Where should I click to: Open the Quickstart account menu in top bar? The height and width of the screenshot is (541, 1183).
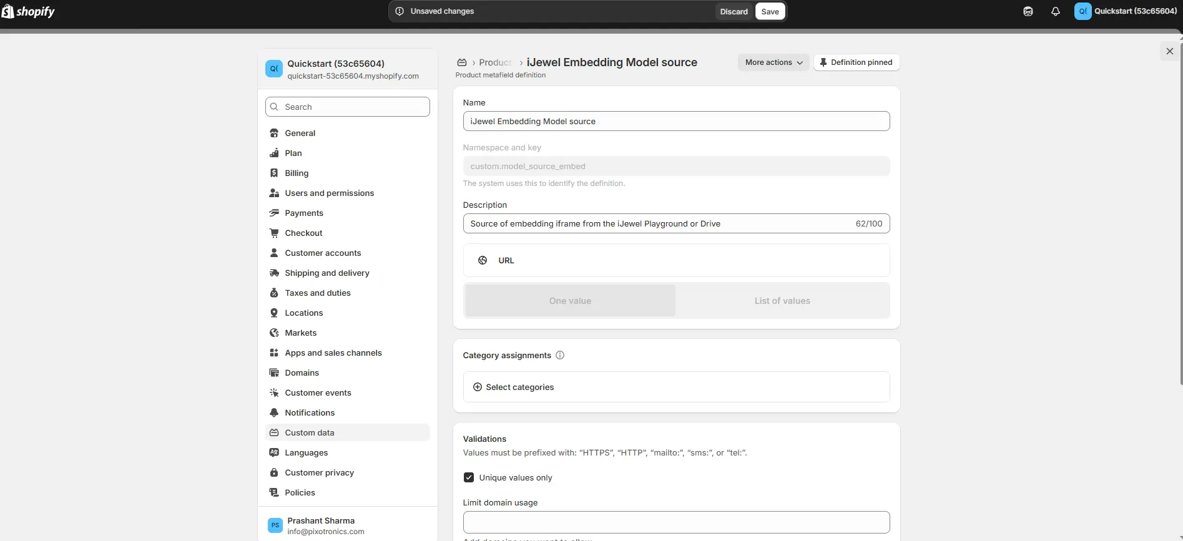click(x=1126, y=11)
